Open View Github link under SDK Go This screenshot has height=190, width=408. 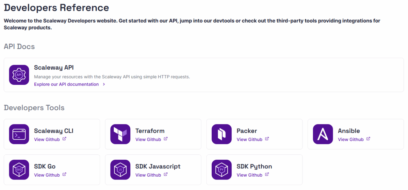[47, 175]
